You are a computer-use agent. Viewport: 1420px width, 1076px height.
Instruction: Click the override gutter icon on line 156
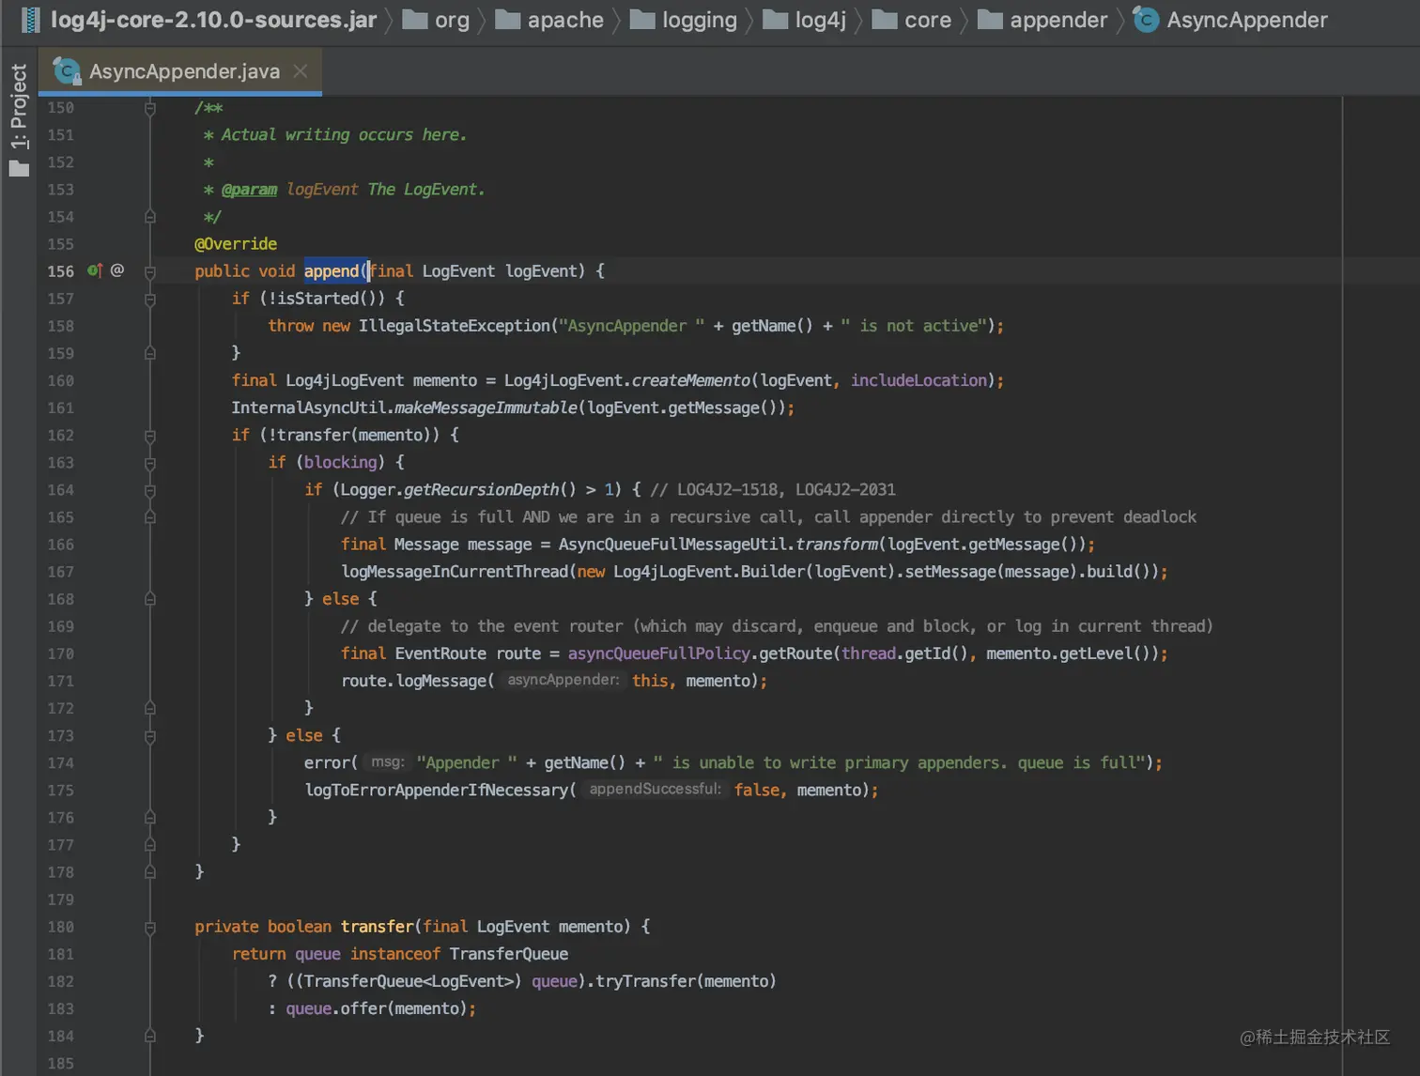[x=94, y=270]
